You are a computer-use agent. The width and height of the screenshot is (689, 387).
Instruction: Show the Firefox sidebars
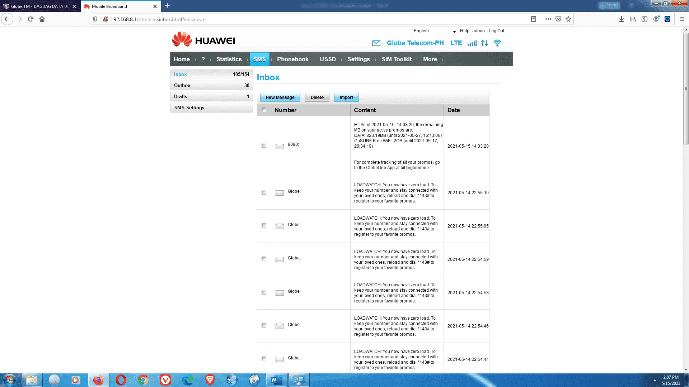pyautogui.click(x=645, y=19)
